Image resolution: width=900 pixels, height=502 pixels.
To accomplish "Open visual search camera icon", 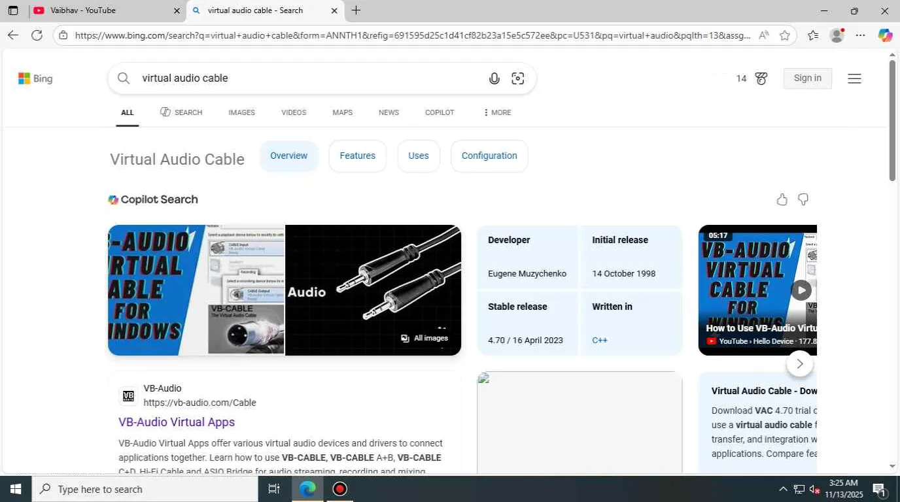I will pyautogui.click(x=518, y=78).
